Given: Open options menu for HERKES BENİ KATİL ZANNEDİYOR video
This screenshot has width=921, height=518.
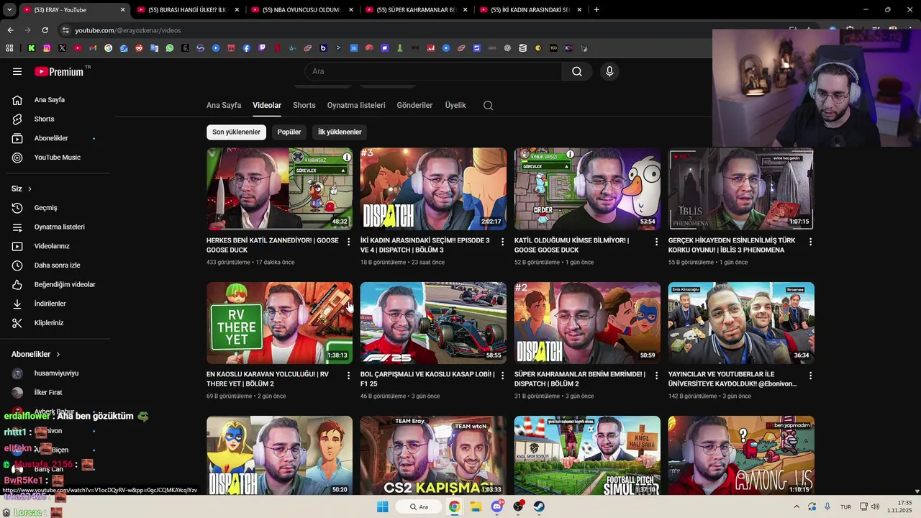Looking at the screenshot, I should tap(349, 242).
